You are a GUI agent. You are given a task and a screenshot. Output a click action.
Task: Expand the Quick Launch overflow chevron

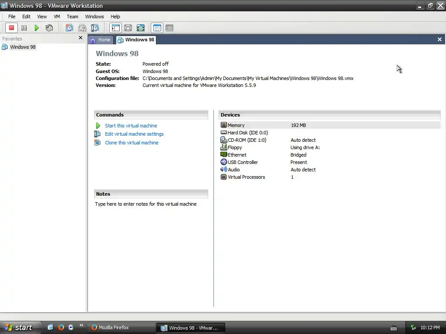(81, 325)
